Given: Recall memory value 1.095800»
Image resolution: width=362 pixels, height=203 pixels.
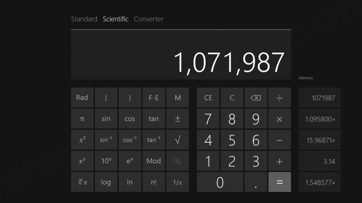Looking at the screenshot, I should tap(320, 119).
